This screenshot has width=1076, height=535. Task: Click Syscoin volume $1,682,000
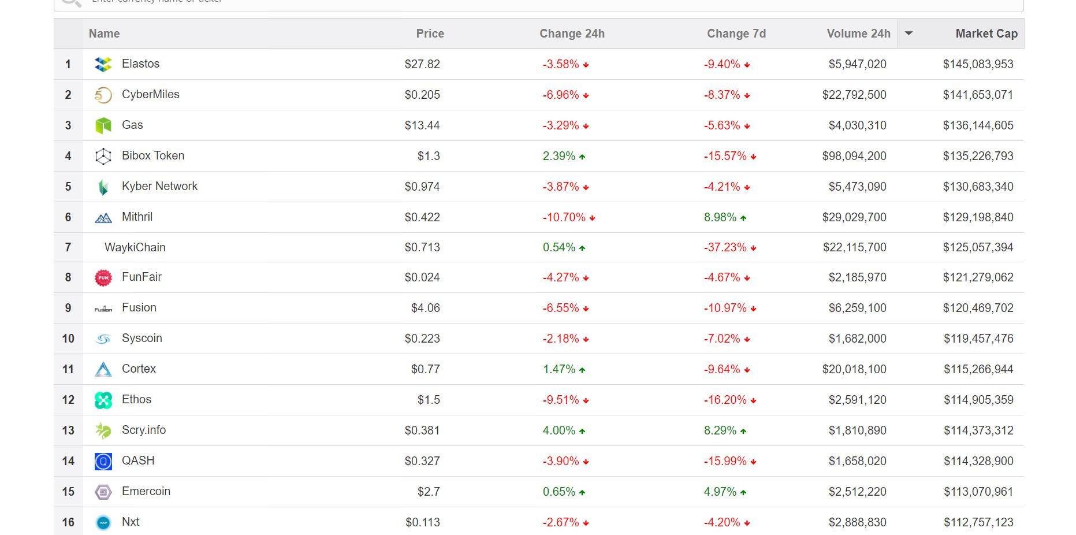pyautogui.click(x=857, y=339)
